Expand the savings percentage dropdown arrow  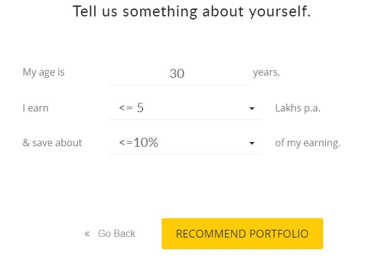pyautogui.click(x=251, y=143)
